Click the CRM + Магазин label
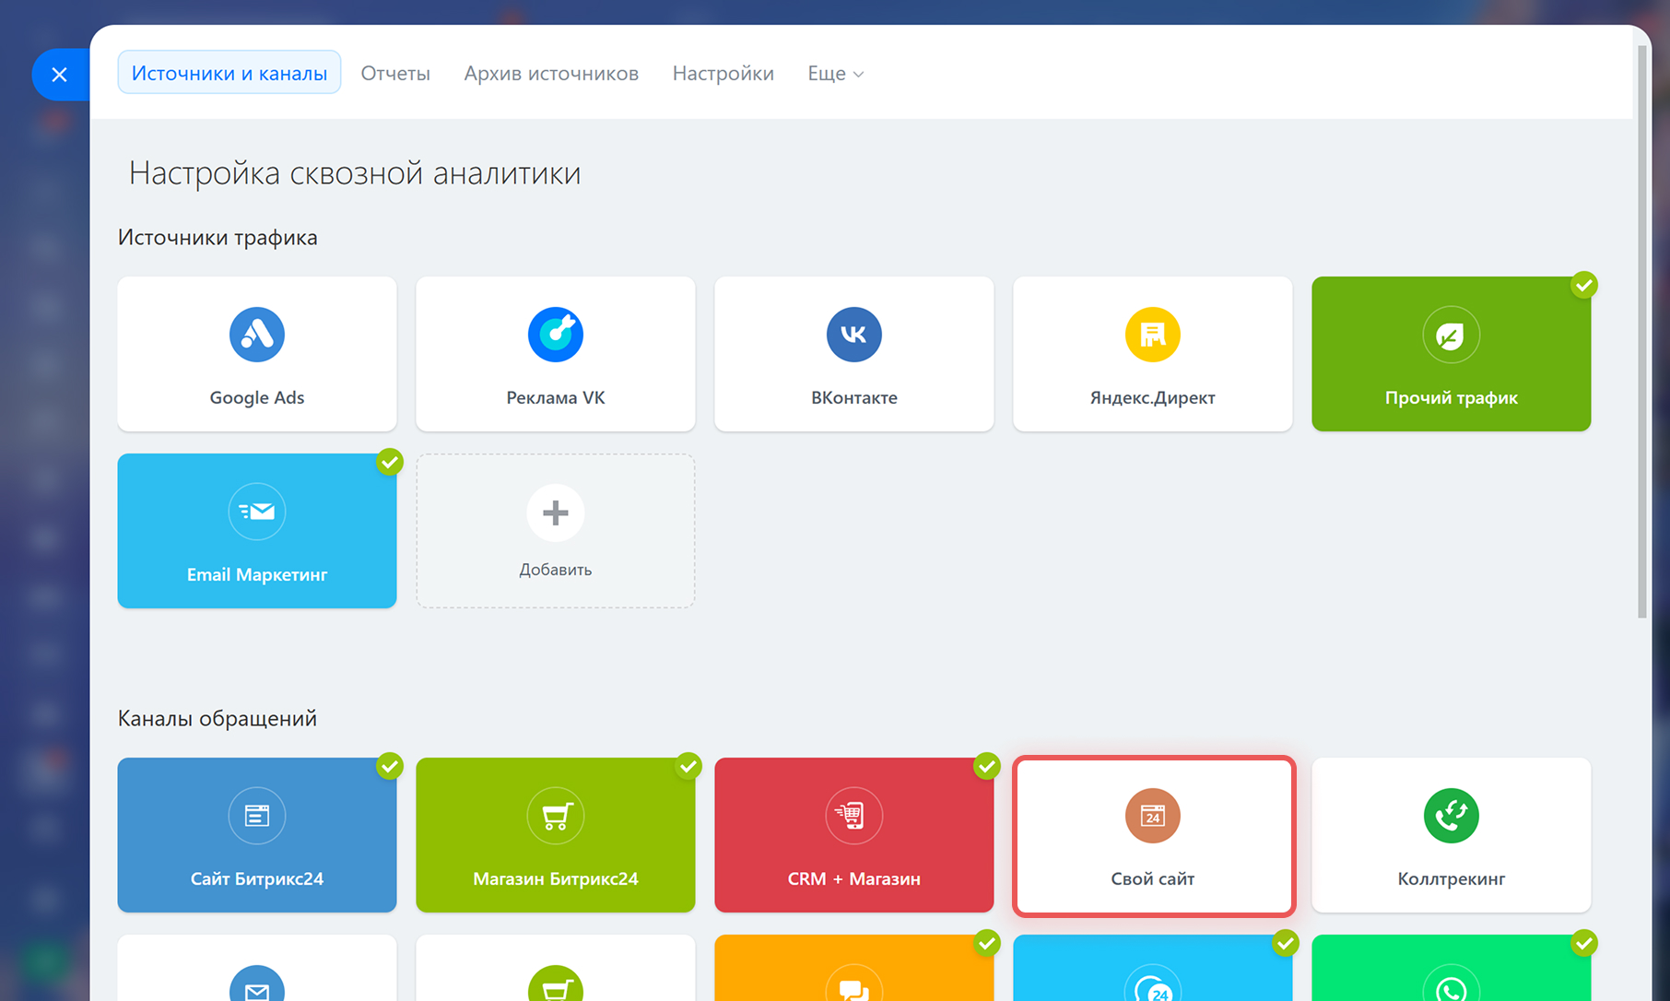Image resolution: width=1670 pixels, height=1001 pixels. (854, 879)
